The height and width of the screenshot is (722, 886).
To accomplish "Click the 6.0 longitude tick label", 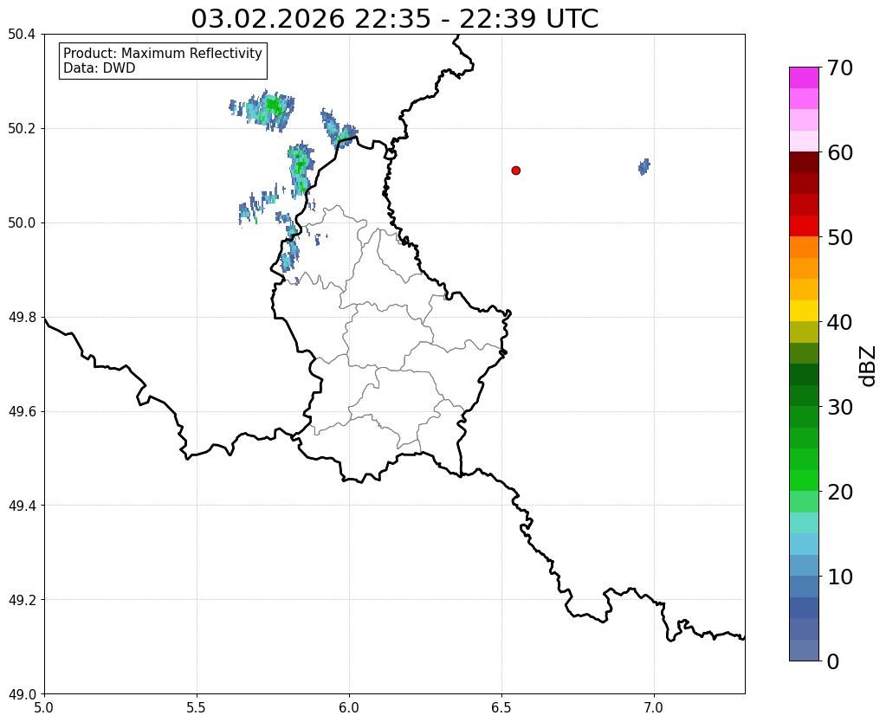I will click(349, 707).
